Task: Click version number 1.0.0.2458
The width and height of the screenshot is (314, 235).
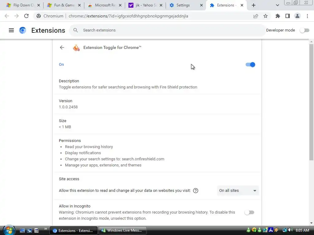Action: (x=68, y=107)
